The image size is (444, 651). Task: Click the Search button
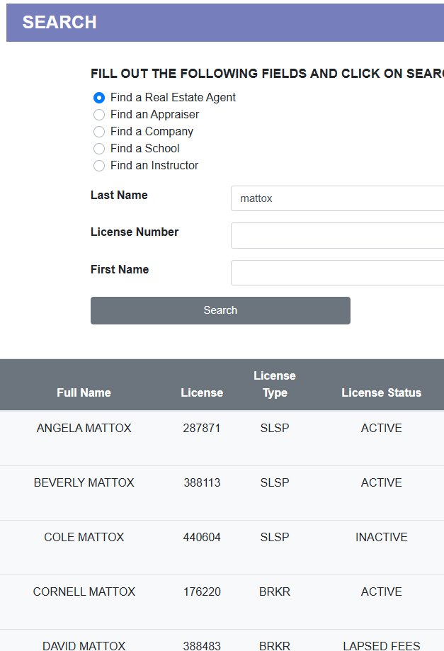[x=220, y=310]
